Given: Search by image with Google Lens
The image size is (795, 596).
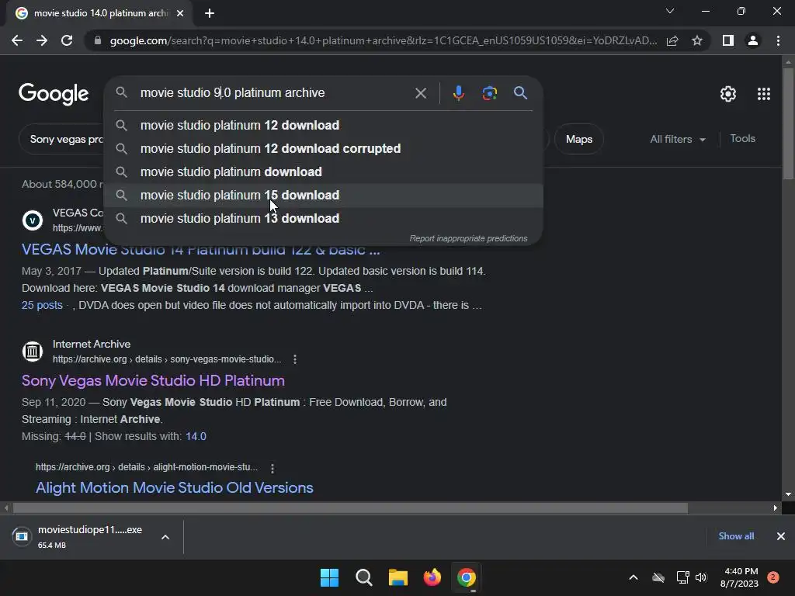Looking at the screenshot, I should click(489, 93).
